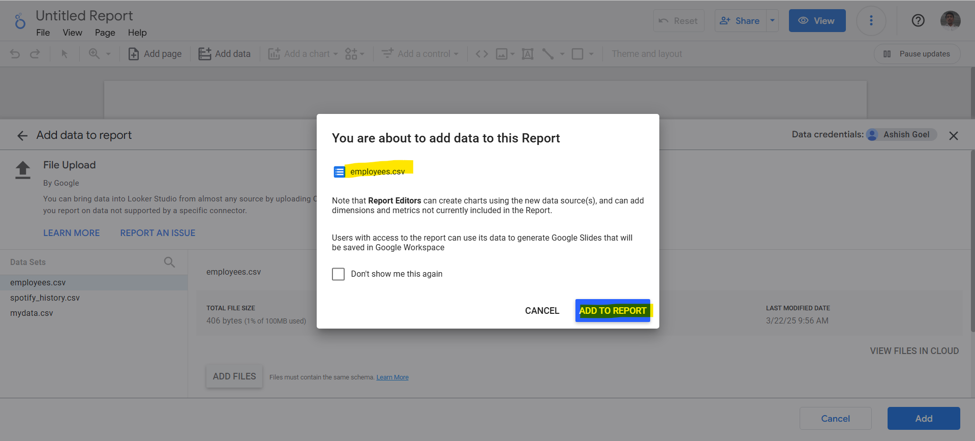This screenshot has height=441, width=975.
Task: Click the search icon in Data Sets
Action: point(169,262)
